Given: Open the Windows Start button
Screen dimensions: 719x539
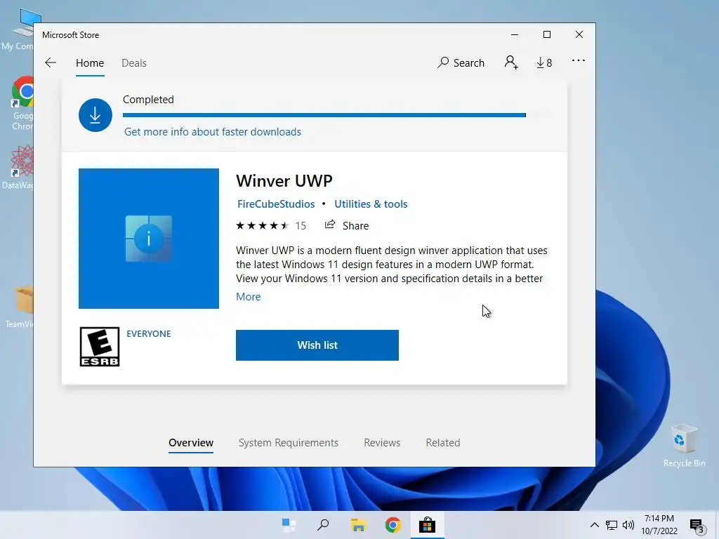Looking at the screenshot, I should 289,525.
